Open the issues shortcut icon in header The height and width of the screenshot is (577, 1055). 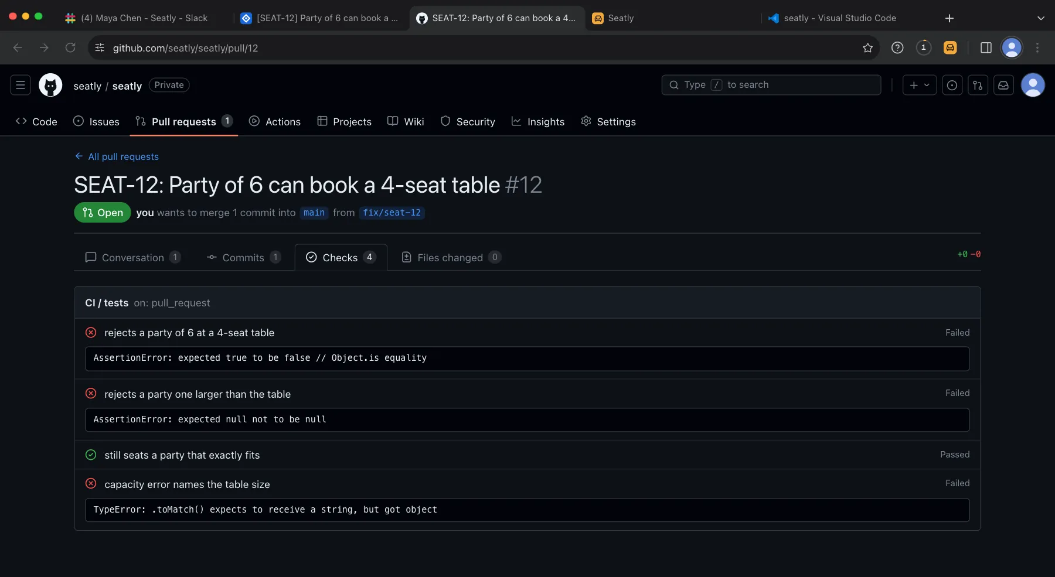[952, 85]
